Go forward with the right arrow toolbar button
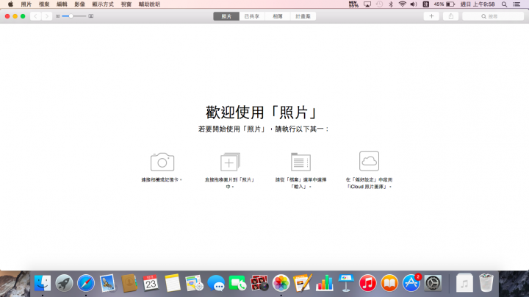This screenshot has width=529, height=297. [x=46, y=16]
